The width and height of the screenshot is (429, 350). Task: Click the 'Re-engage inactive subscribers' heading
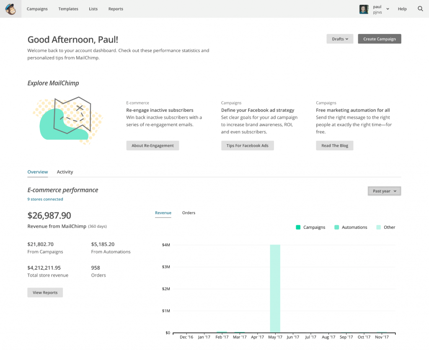coord(160,110)
